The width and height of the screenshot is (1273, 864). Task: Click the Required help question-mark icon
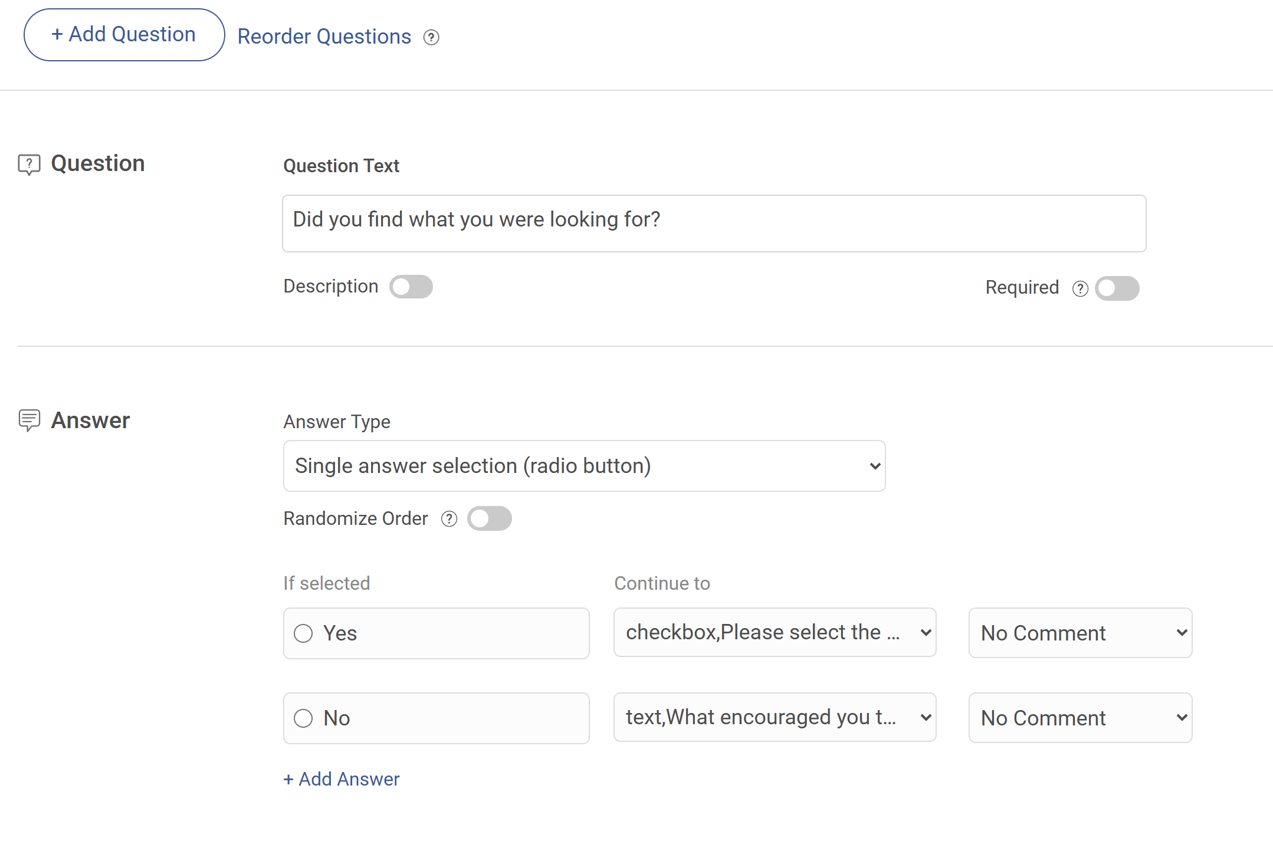tap(1080, 288)
